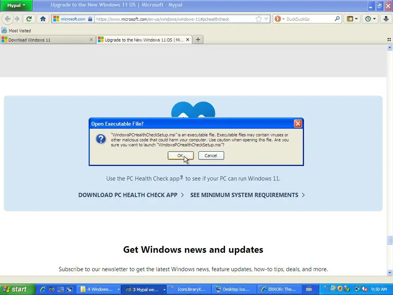Click the window switcher Quick Launch icon
Image resolution: width=393 pixels, height=295 pixels.
pyautogui.click(x=69, y=289)
